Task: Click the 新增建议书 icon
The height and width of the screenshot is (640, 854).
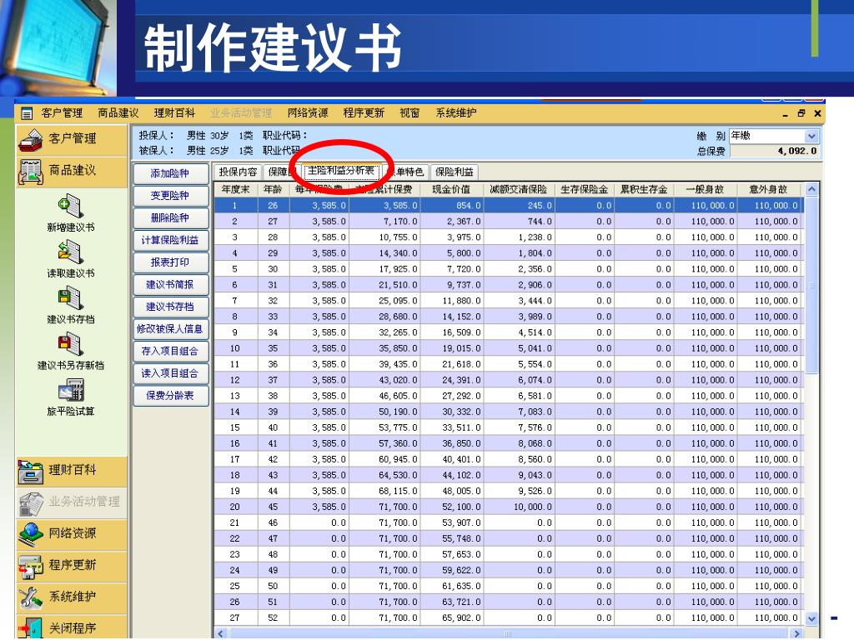Action: [x=70, y=206]
